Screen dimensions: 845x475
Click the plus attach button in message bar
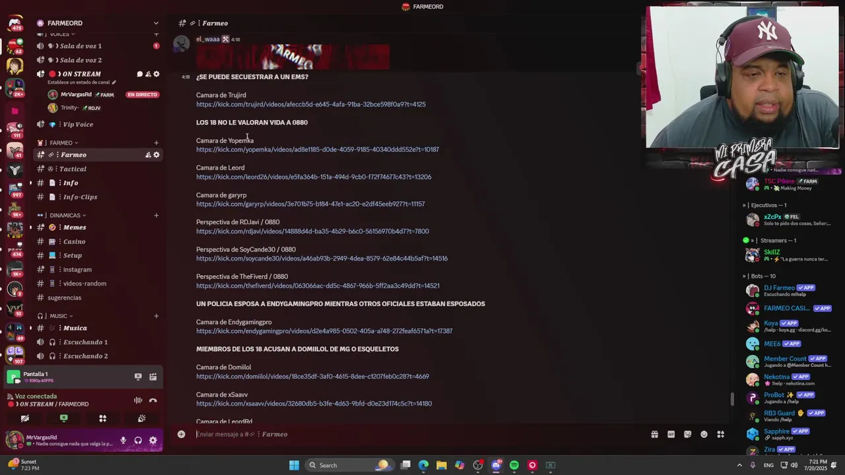tap(181, 434)
